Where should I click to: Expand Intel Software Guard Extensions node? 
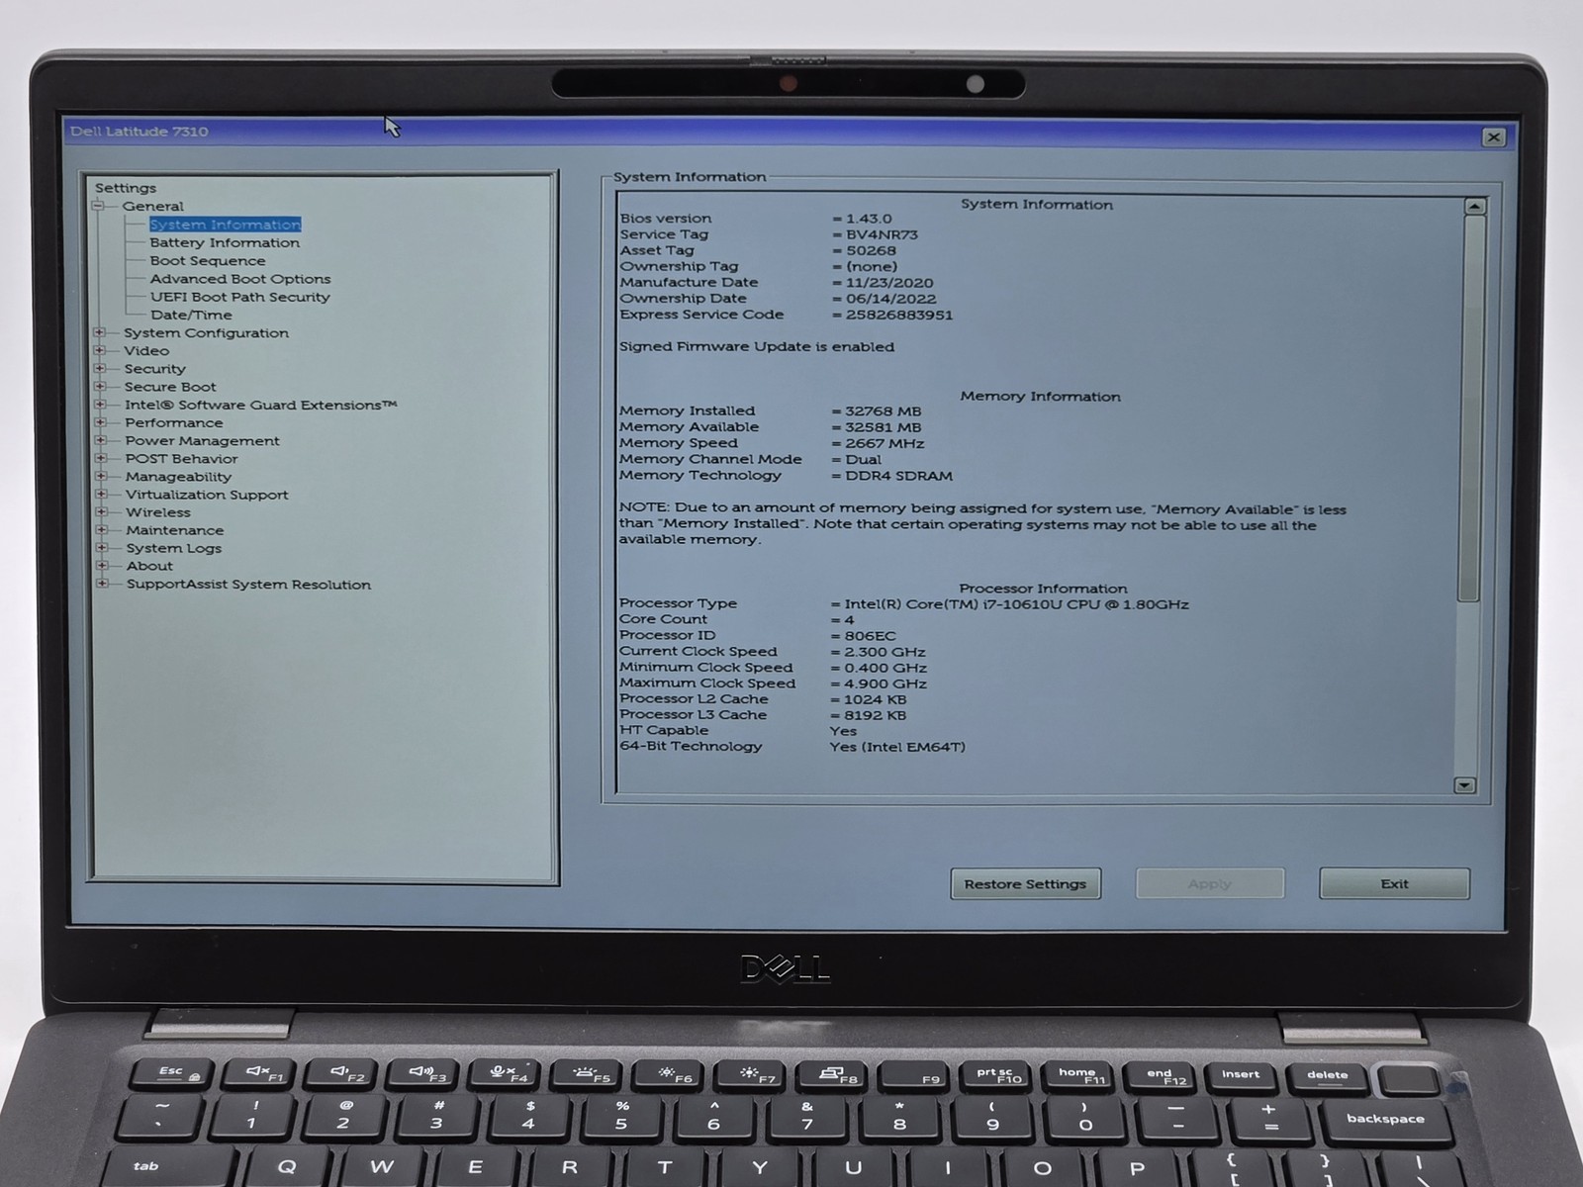(x=100, y=405)
